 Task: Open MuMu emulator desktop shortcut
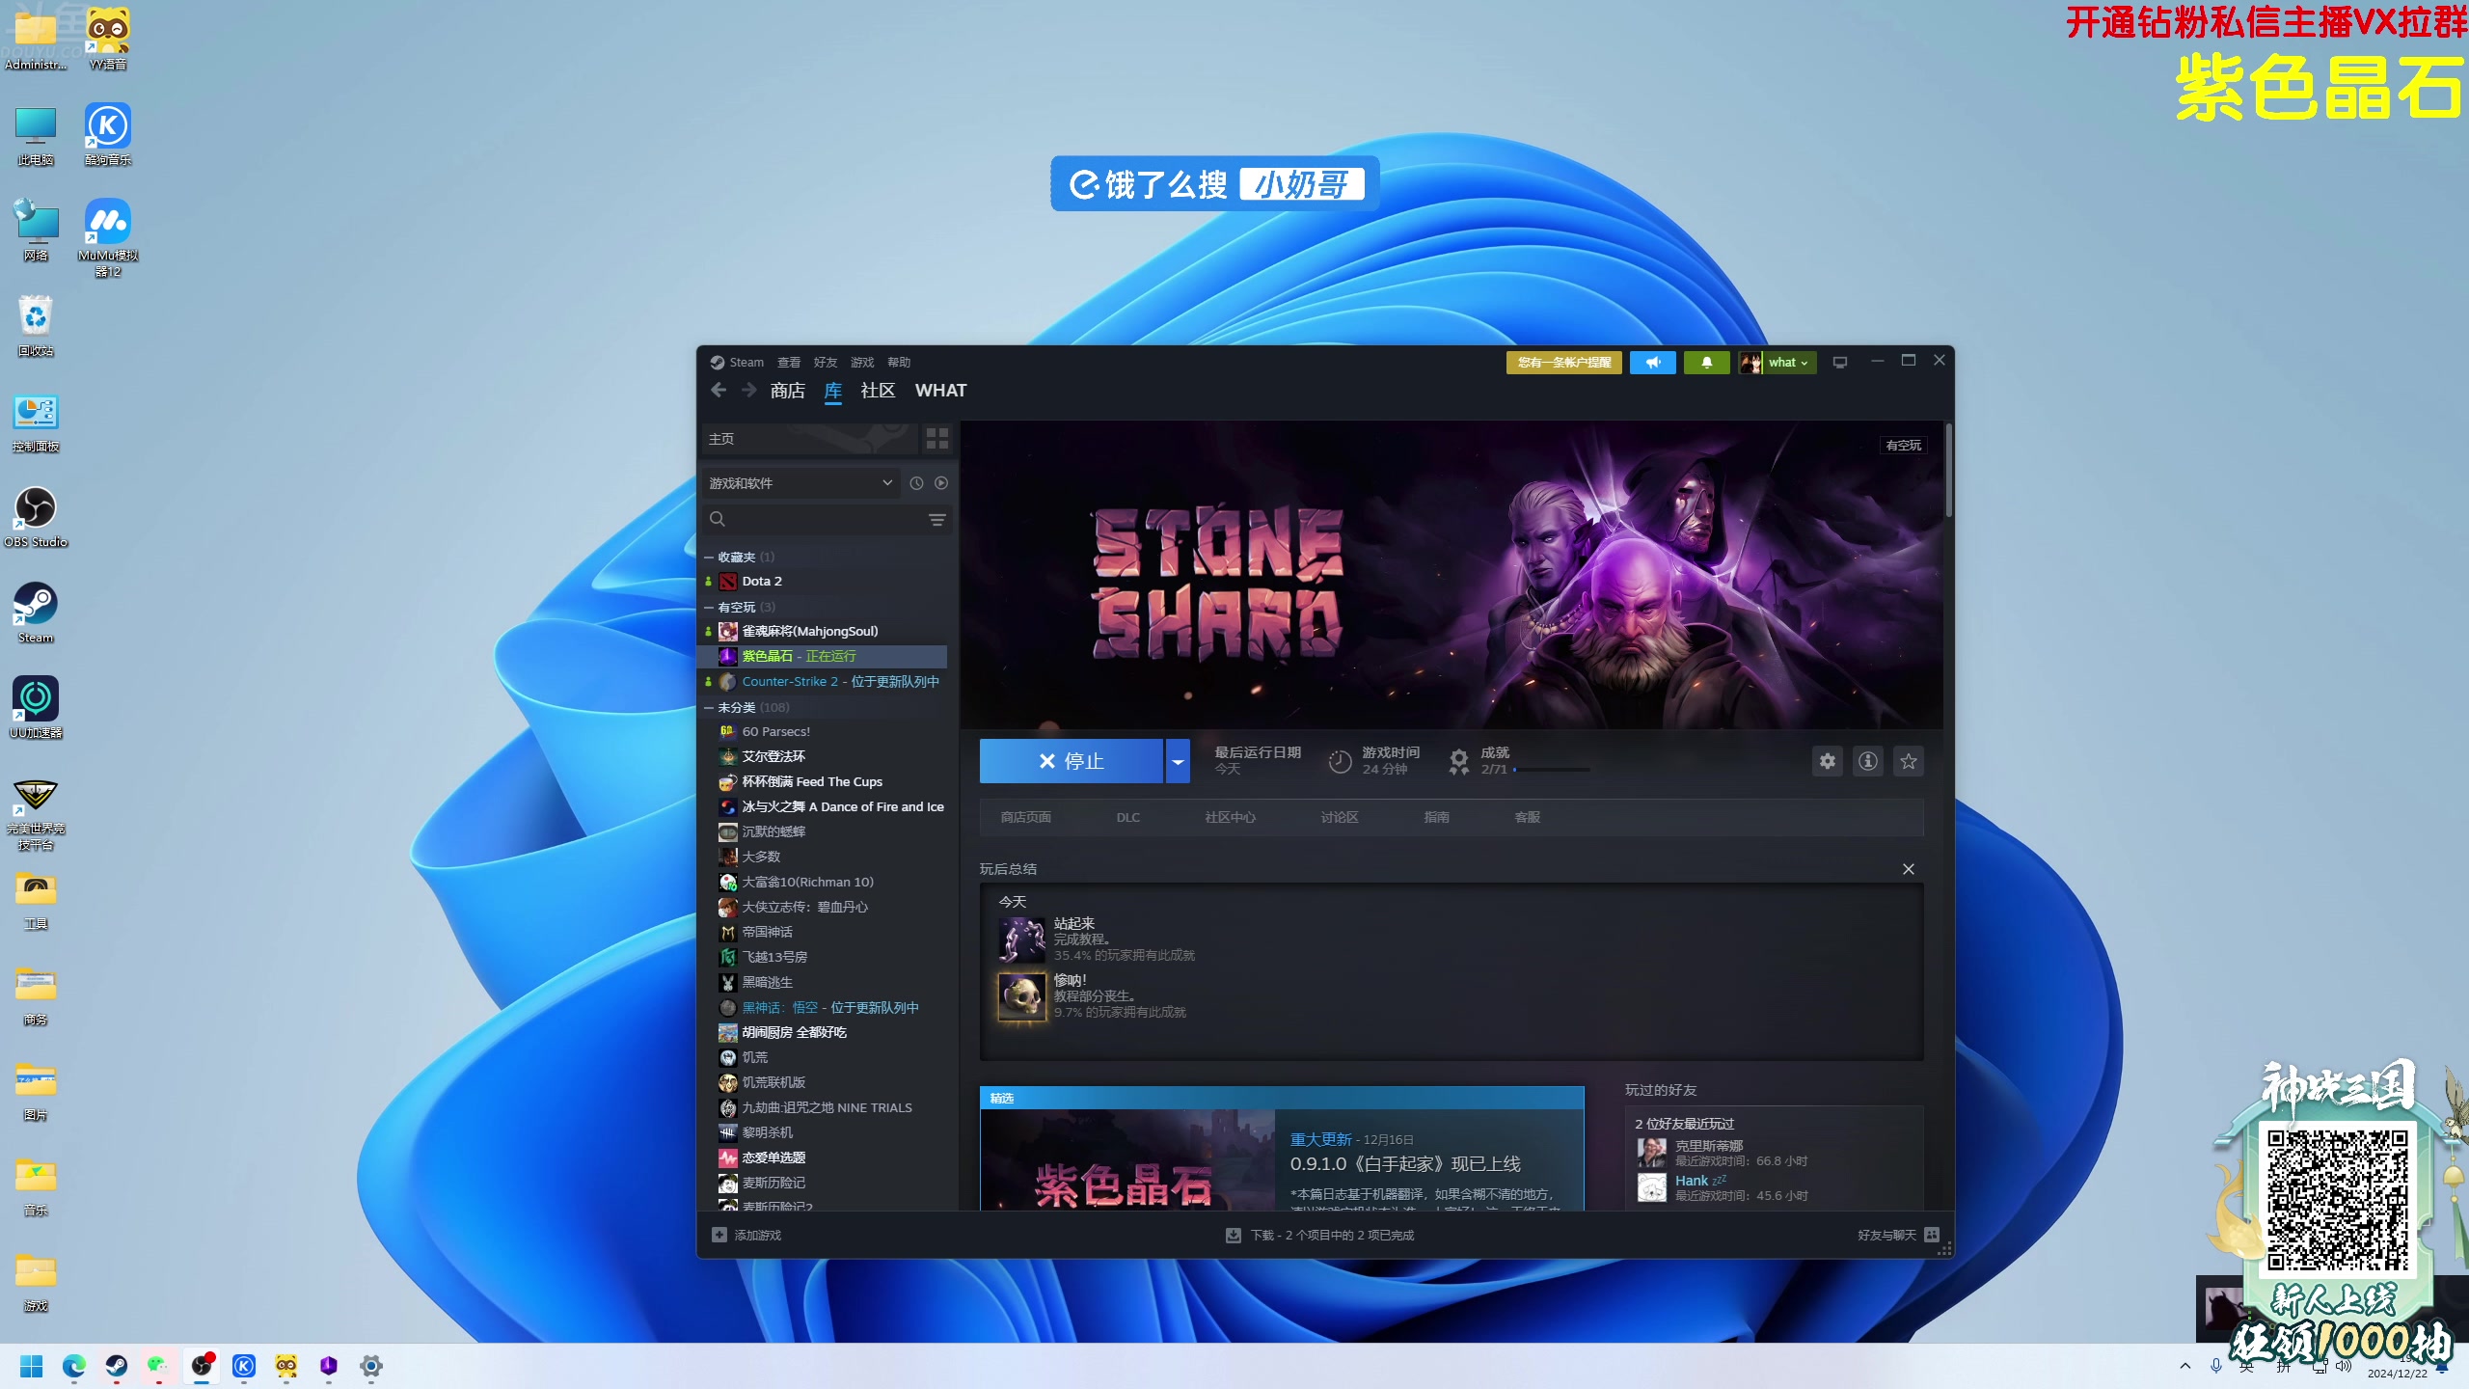[x=108, y=237]
